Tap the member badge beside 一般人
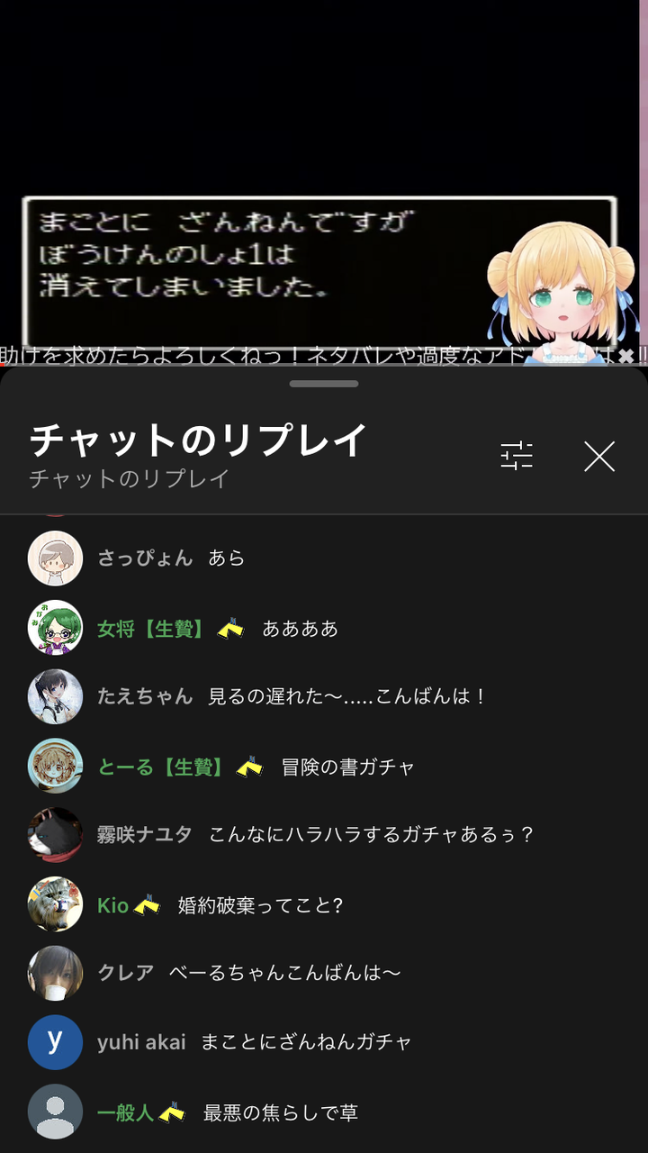The image size is (648, 1153). pos(171,1112)
